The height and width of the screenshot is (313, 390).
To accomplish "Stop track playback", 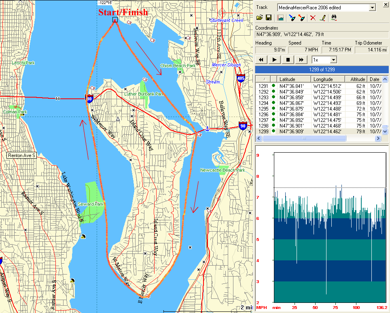I will click(x=288, y=60).
